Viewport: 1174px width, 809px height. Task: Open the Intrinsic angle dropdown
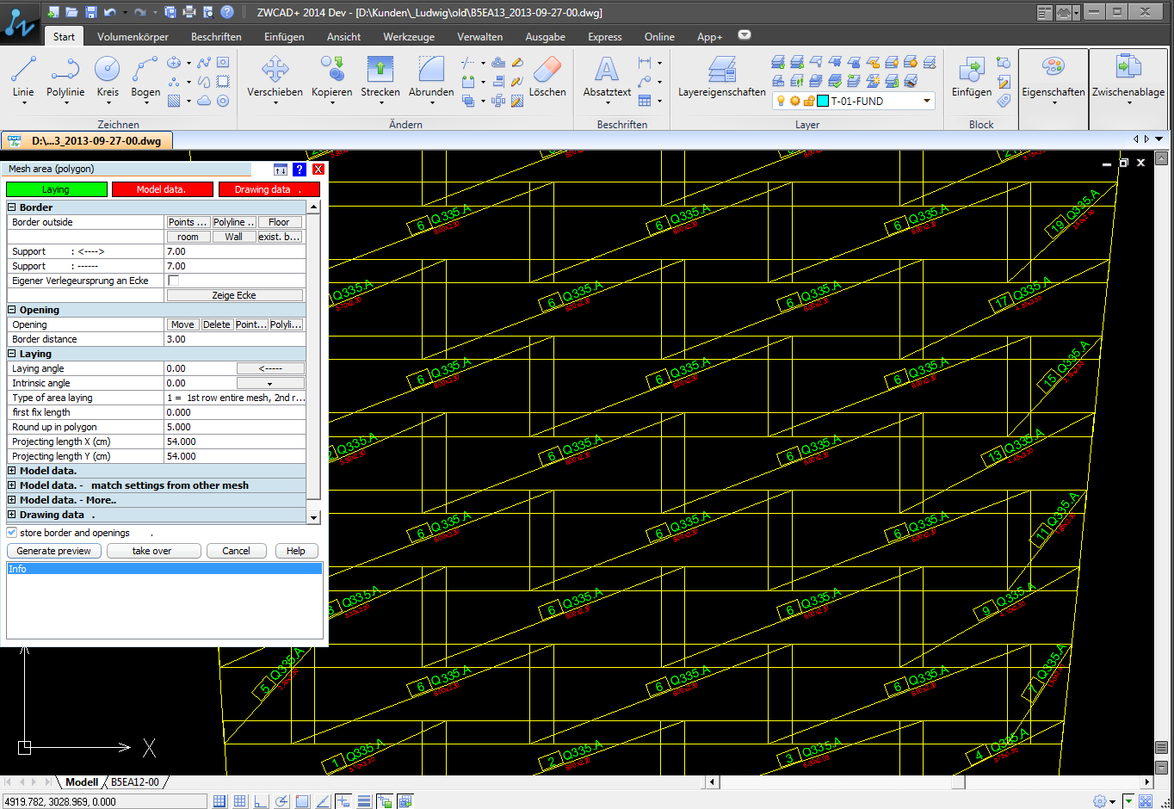(x=270, y=383)
